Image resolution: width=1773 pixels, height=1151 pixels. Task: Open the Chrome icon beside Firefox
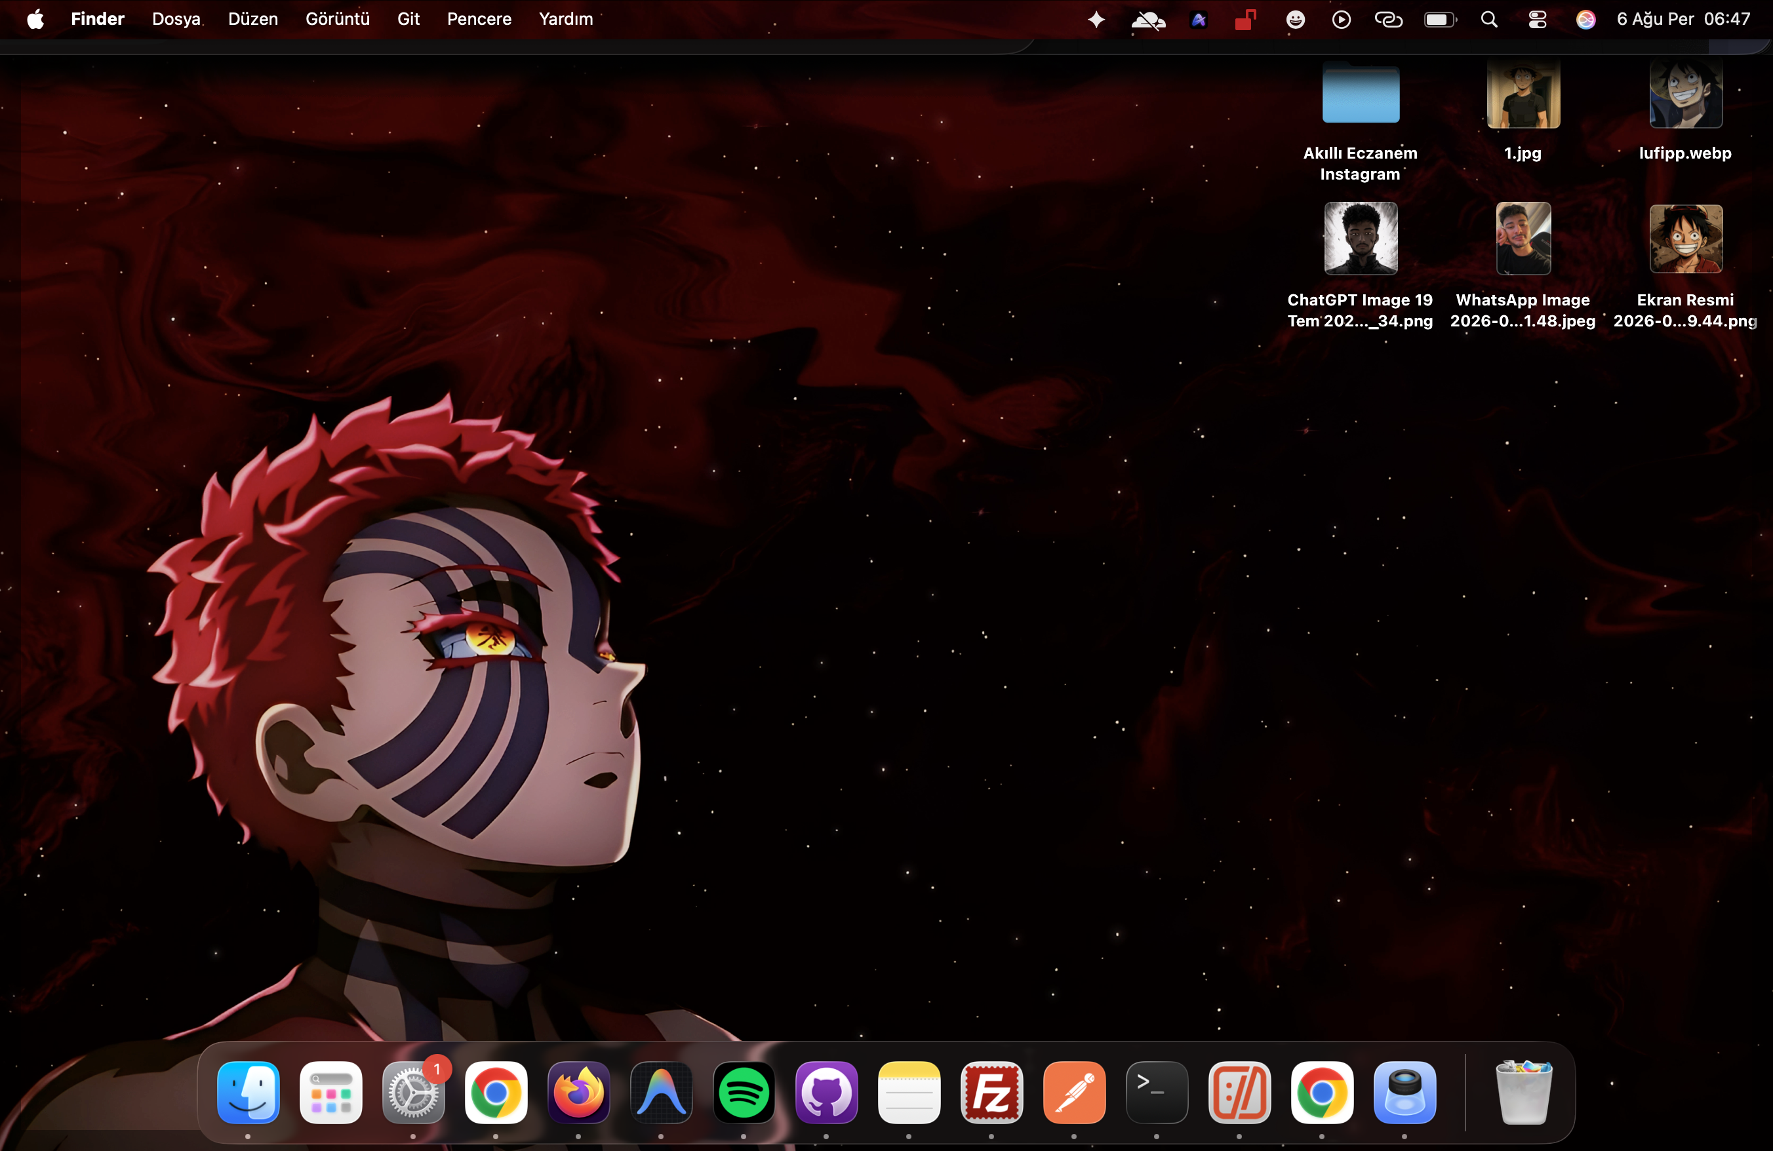point(496,1091)
